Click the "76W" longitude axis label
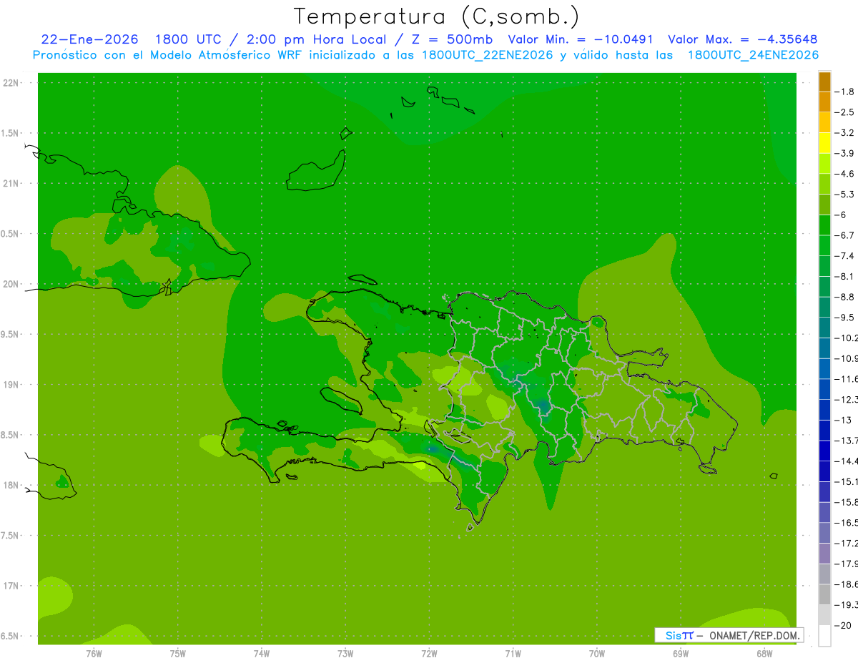This screenshot has width=858, height=663. click(x=94, y=653)
